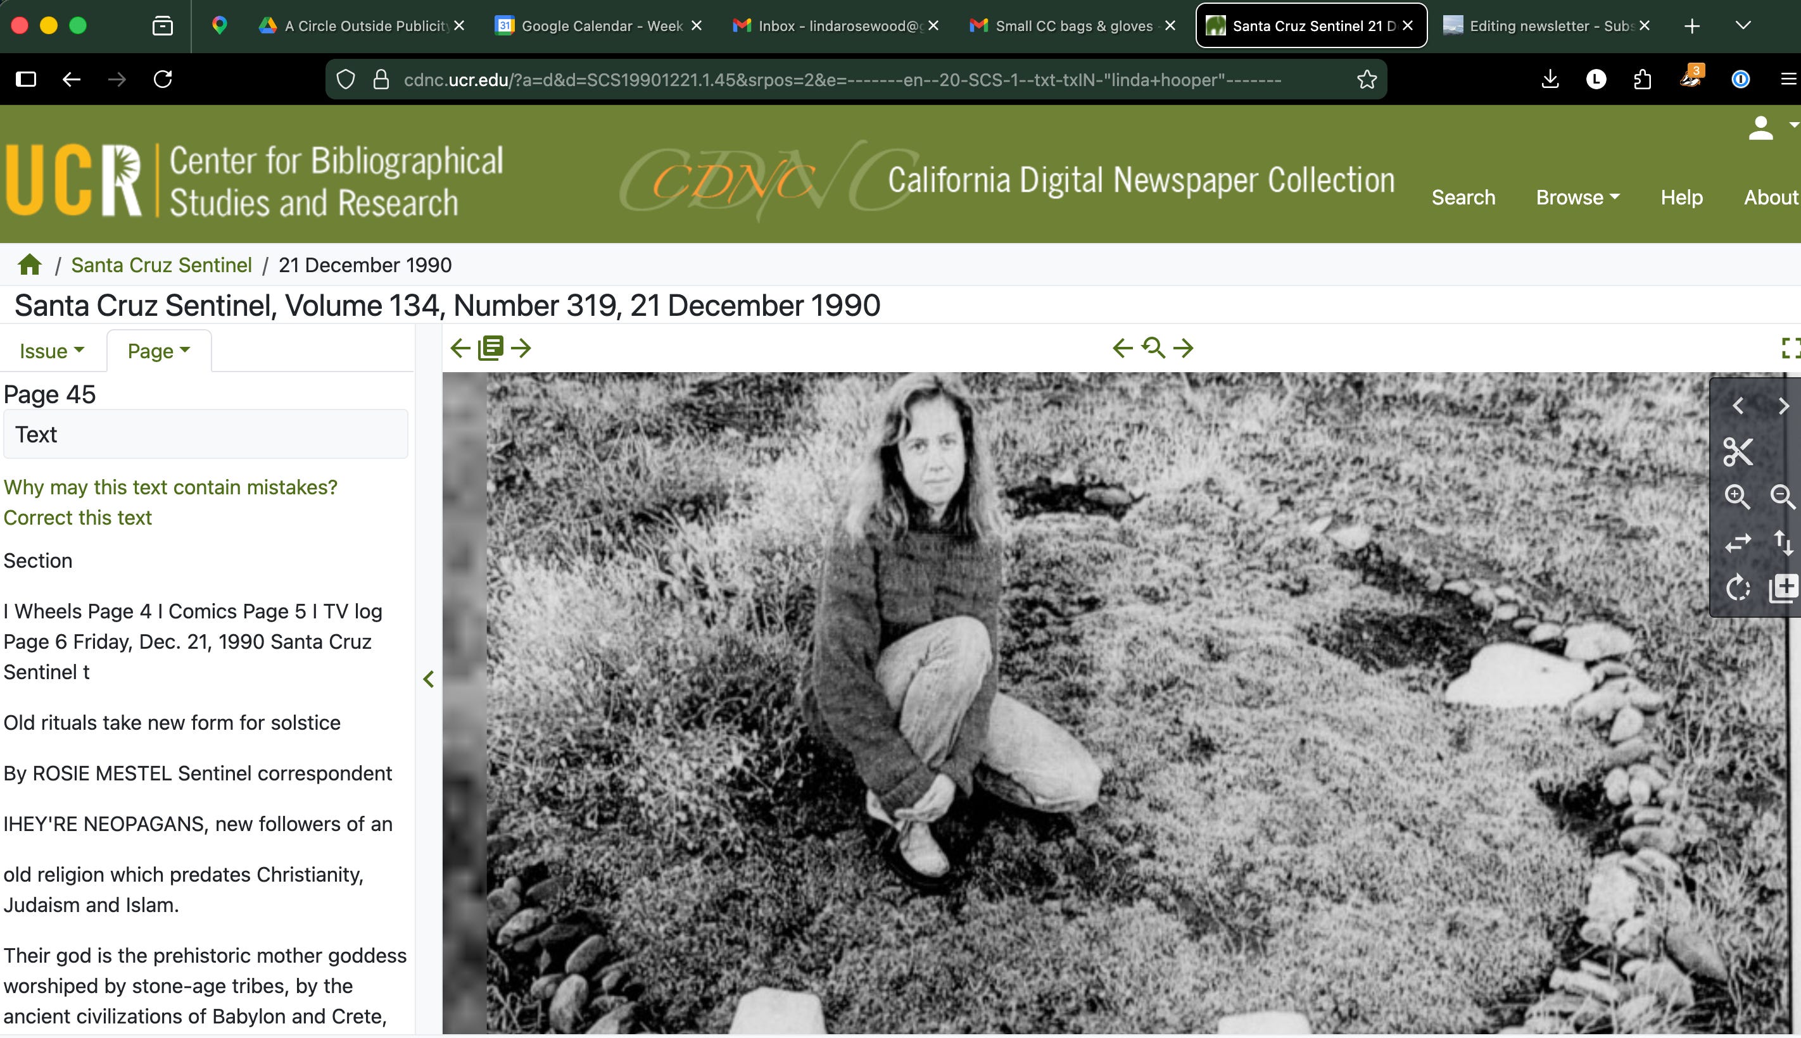Open the Help menu item
The image size is (1801, 1038).
click(x=1681, y=197)
